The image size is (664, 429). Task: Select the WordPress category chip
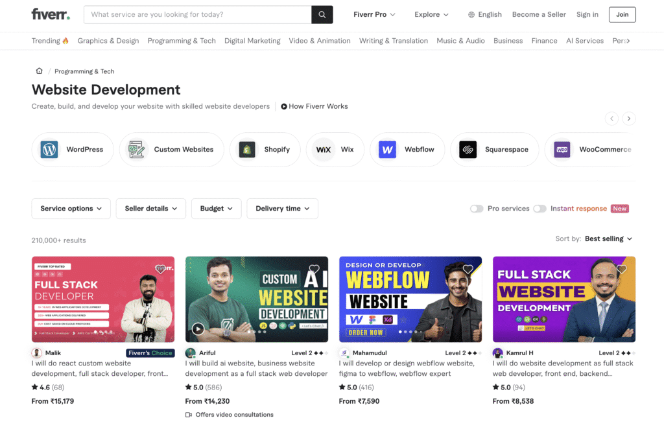point(73,150)
